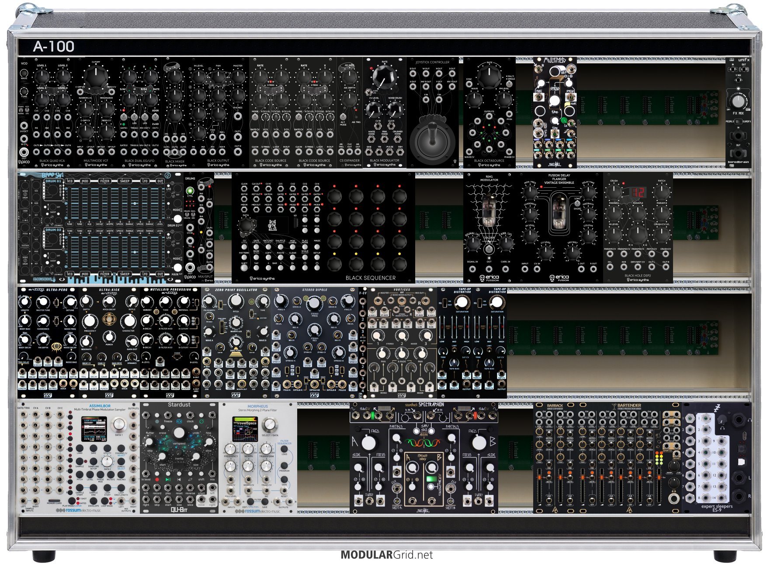Click the MultiMod title at the module top
774x564 pixels.
tap(554, 60)
